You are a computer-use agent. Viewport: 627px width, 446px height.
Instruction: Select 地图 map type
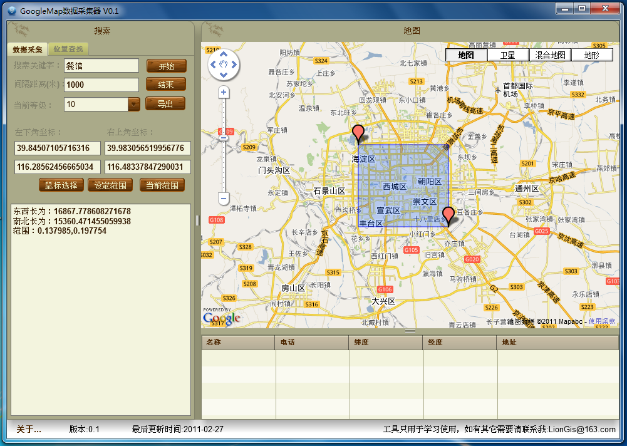tap(466, 54)
